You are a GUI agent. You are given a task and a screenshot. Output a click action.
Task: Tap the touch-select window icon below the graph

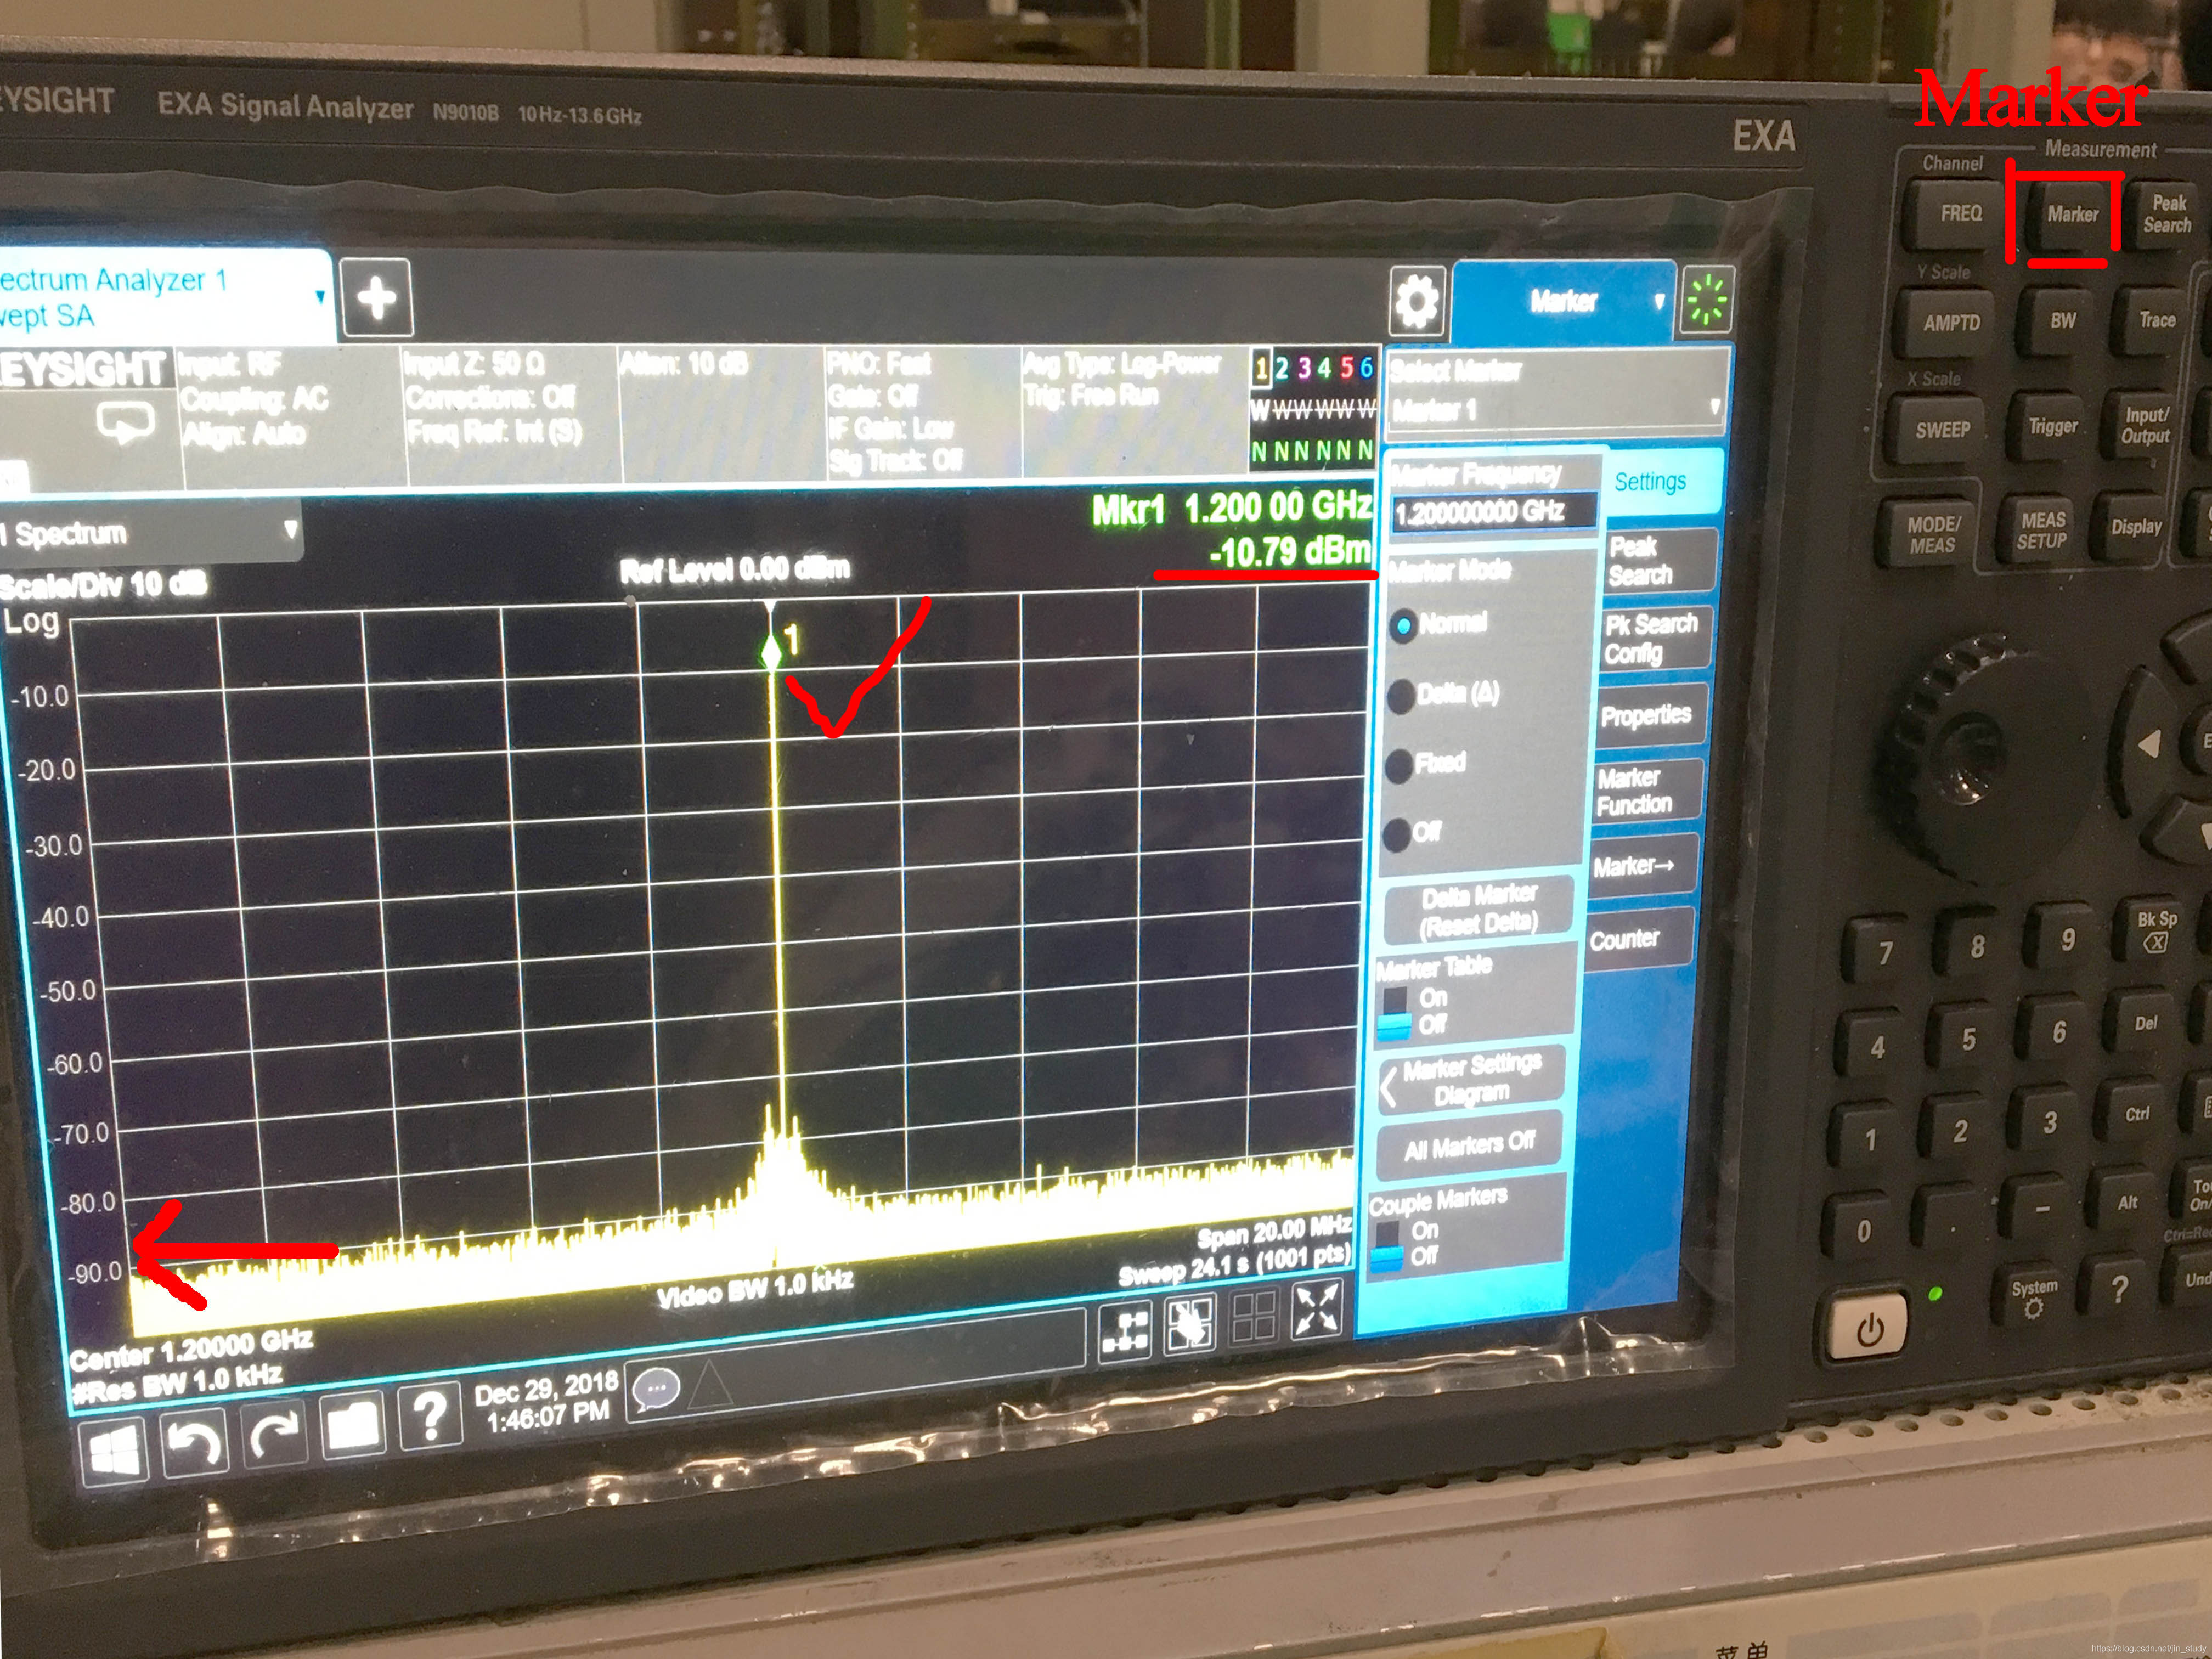(1189, 1324)
